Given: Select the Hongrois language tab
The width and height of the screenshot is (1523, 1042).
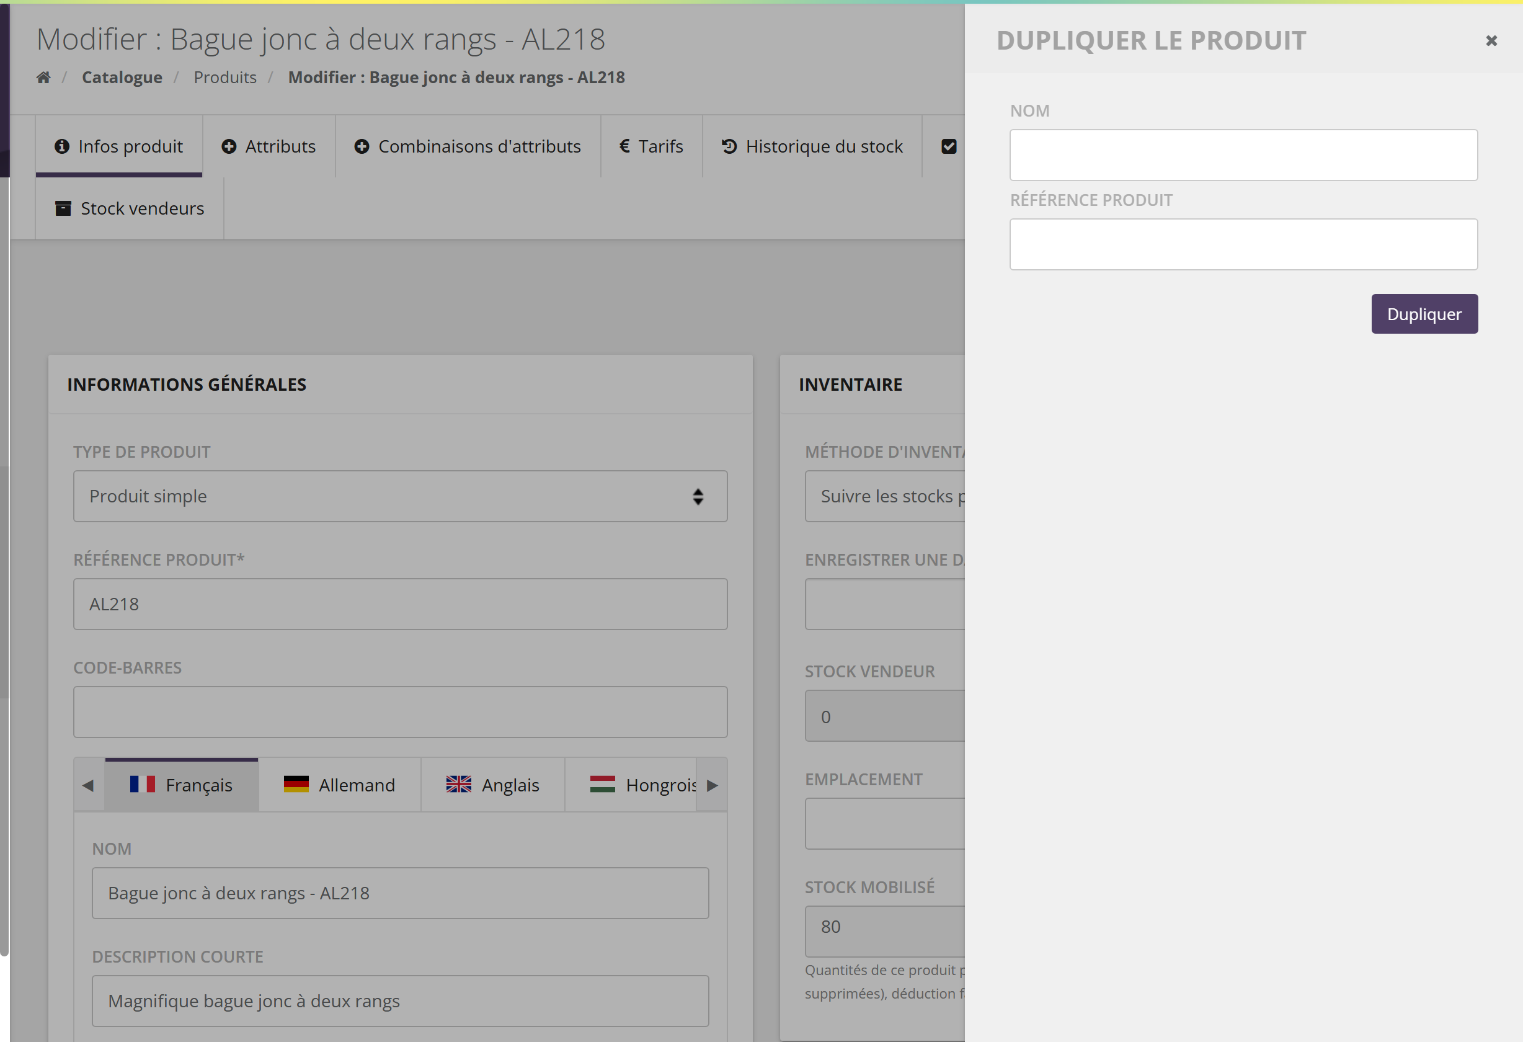Looking at the screenshot, I should click(631, 785).
